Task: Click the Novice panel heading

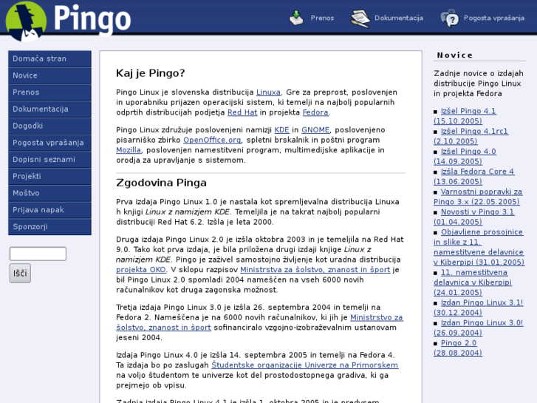Action: pos(455,55)
